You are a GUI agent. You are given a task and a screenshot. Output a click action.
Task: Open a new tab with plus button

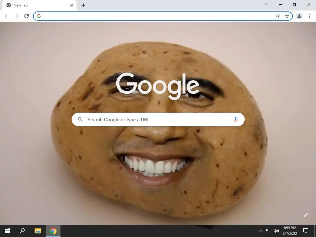[x=83, y=5]
